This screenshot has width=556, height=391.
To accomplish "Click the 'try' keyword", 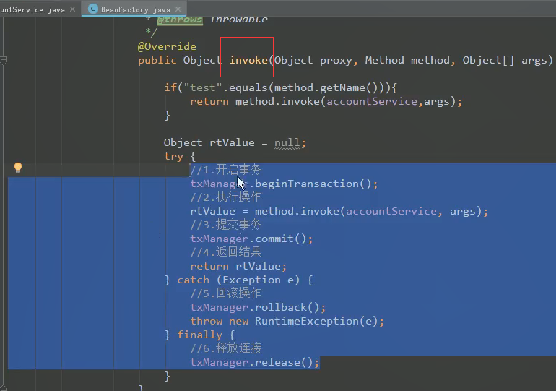I will click(173, 156).
